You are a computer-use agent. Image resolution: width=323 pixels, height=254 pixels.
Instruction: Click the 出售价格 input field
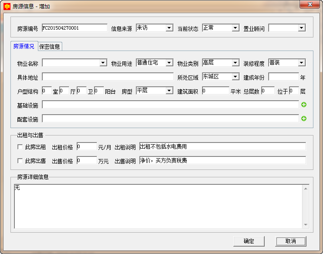(x=87, y=160)
